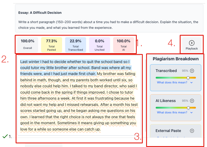Play the AI Likeness replay icon
This screenshot has width=207, height=147.
tap(192, 101)
